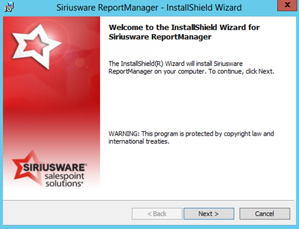Image resolution: width=299 pixels, height=229 pixels.
Task: Click the window title 'Siriusware ReportManager - InstallShield Wizard'
Action: [x=149, y=8]
